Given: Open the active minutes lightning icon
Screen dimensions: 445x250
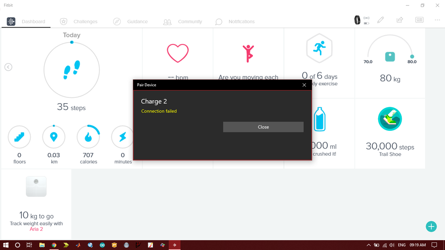Looking at the screenshot, I should pyautogui.click(x=122, y=137).
